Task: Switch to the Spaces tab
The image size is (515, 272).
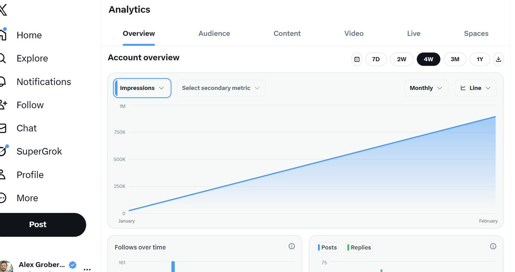Action: (x=476, y=33)
